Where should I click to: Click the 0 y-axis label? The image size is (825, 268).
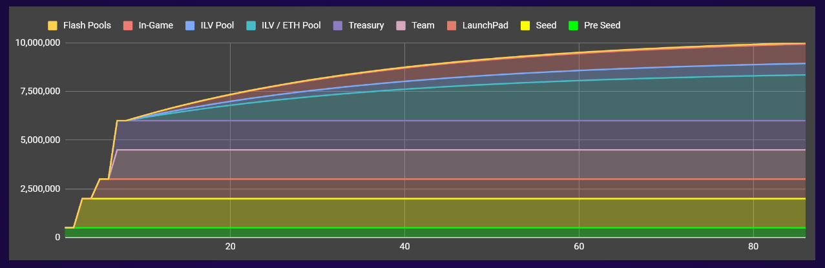coord(57,237)
